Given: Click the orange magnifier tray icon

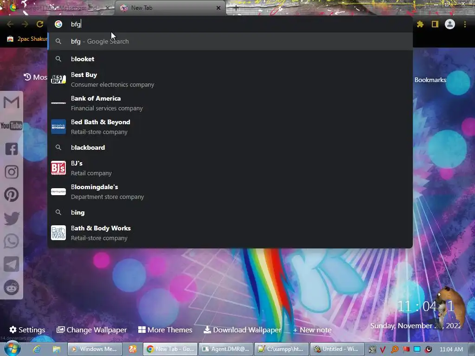Looking at the screenshot, I should 394,350.
